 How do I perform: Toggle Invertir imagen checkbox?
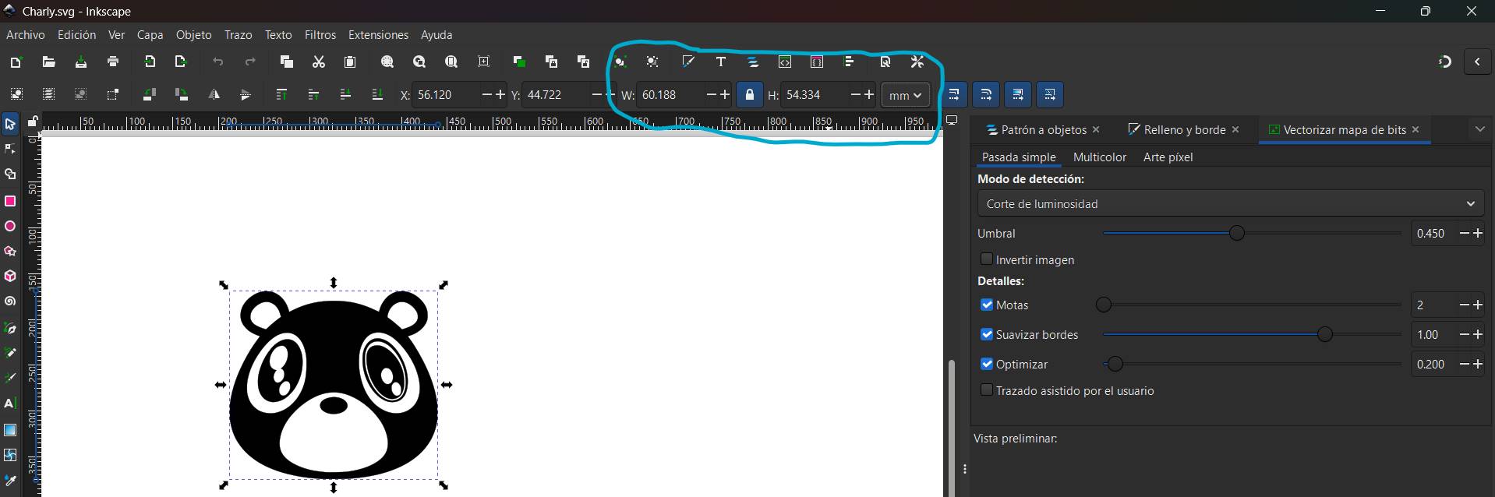click(987, 259)
